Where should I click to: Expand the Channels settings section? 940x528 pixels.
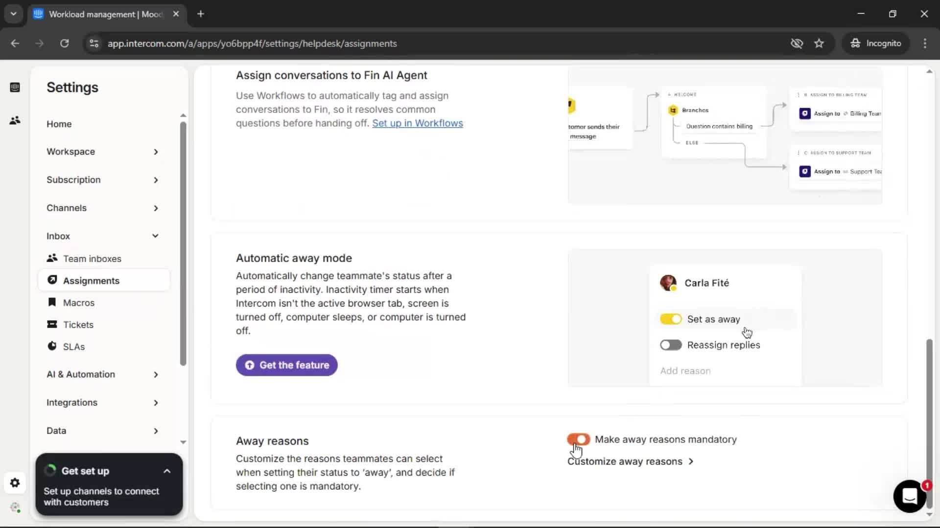[x=103, y=208]
